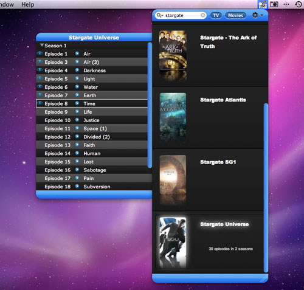Click the four-dot menu bar icon
Image resolution: width=304 pixels, height=290 pixels.
(286, 4)
